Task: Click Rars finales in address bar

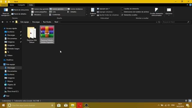Action: 47,22
